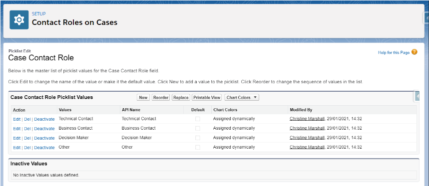Delete the Decision Maker value

point(27,138)
